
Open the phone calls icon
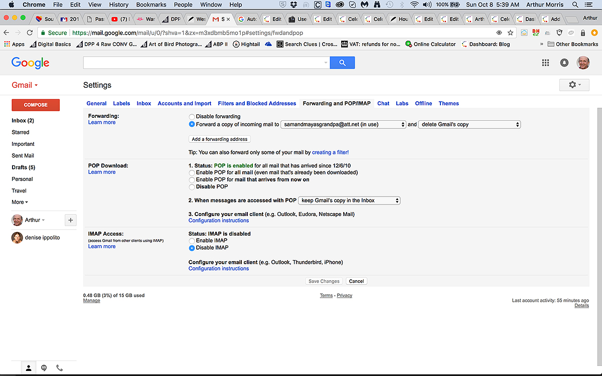coord(59,368)
